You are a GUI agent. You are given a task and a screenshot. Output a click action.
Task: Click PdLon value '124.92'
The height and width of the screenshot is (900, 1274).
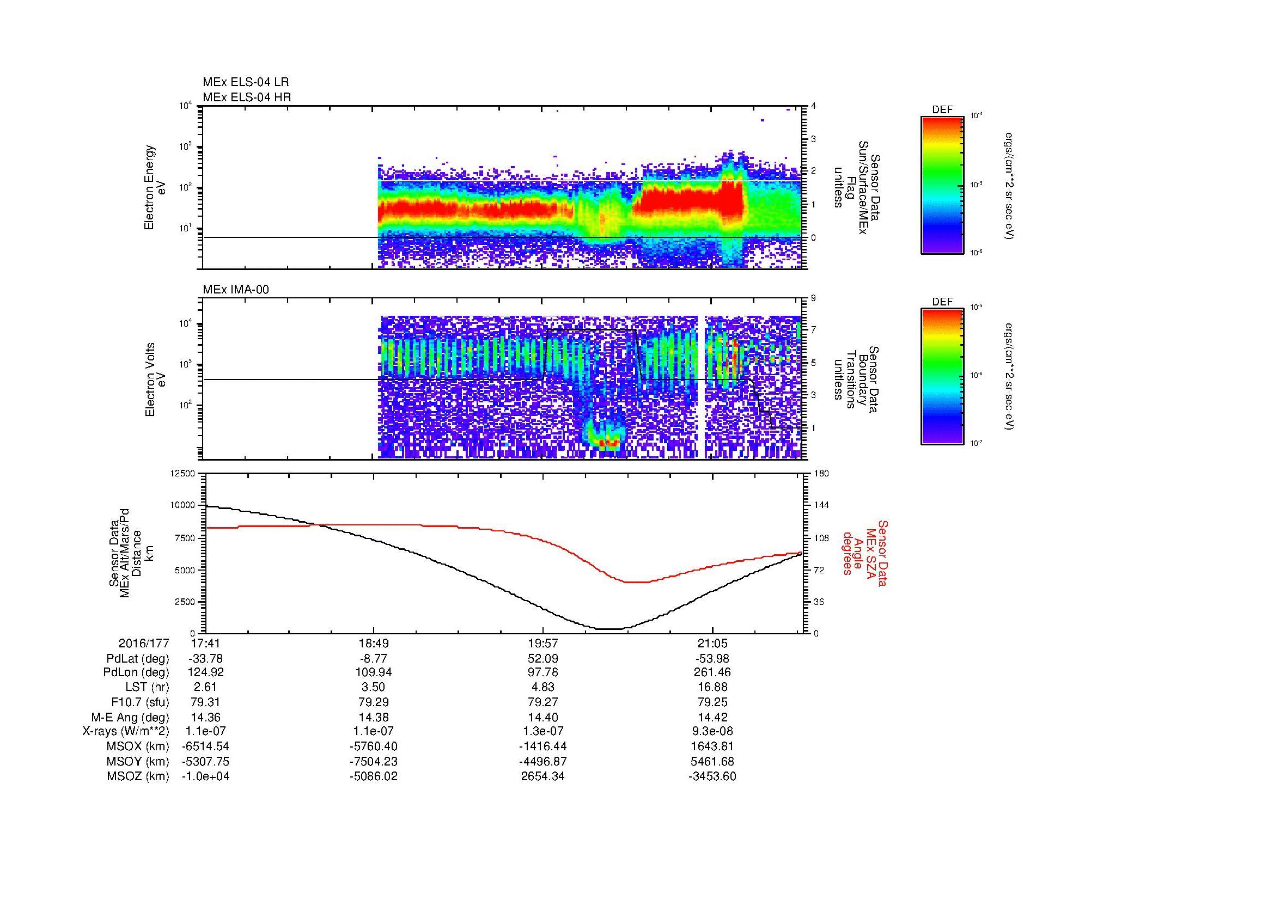point(206,672)
